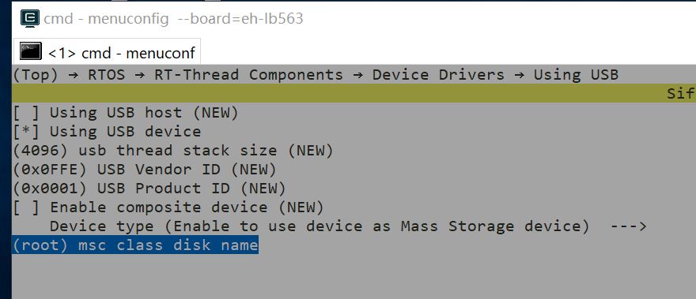Image resolution: width=696 pixels, height=299 pixels.
Task: Enable the Using USB host checkbox
Action: (x=26, y=113)
